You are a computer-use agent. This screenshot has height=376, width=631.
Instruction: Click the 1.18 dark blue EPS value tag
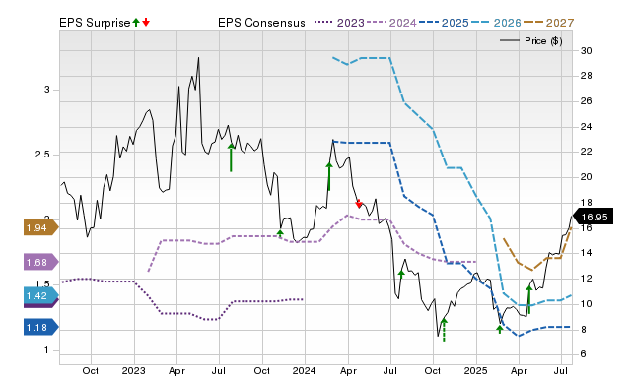pyautogui.click(x=41, y=328)
